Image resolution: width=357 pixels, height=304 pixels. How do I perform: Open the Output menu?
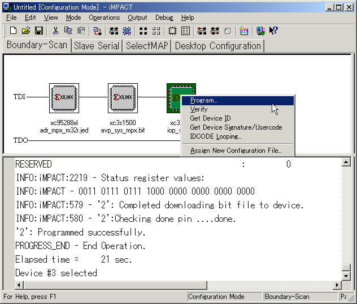pyautogui.click(x=137, y=18)
